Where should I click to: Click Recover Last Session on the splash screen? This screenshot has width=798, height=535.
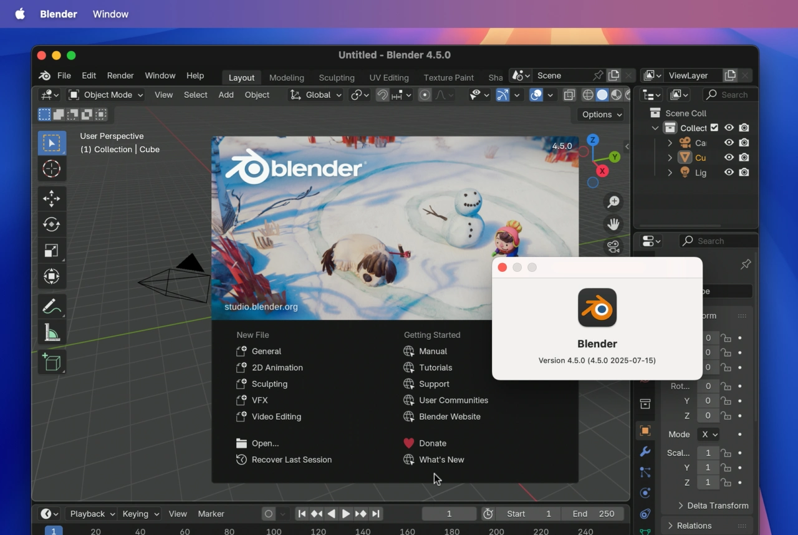[291, 460]
